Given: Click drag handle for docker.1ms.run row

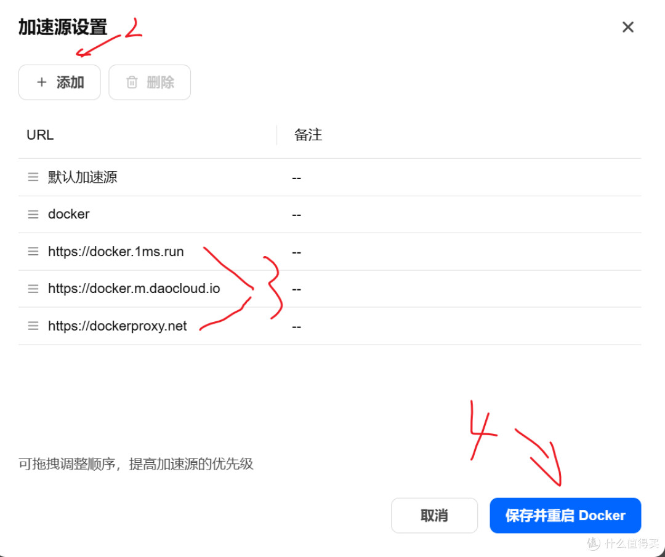Looking at the screenshot, I should tap(33, 251).
